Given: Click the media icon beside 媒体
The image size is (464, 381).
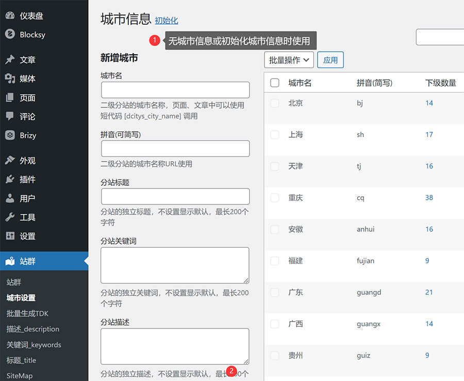Looking at the screenshot, I should (x=10, y=78).
